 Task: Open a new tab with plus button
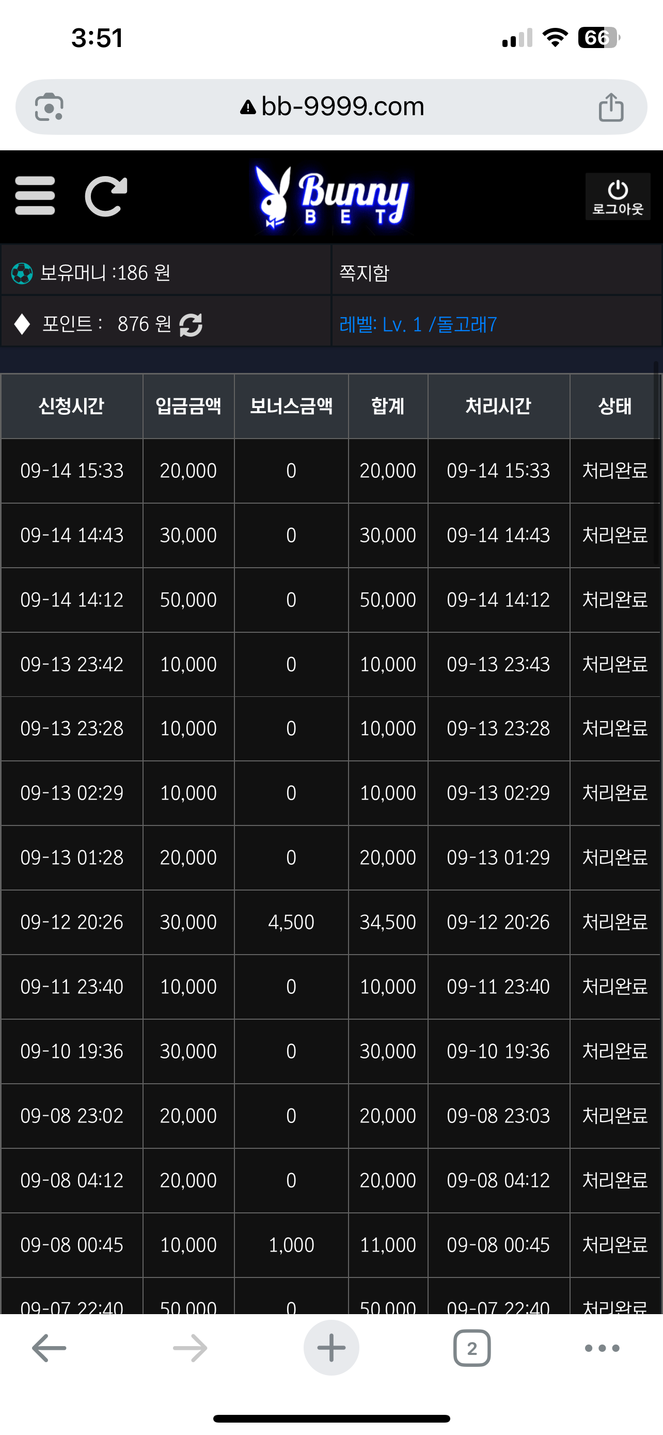tap(331, 1348)
